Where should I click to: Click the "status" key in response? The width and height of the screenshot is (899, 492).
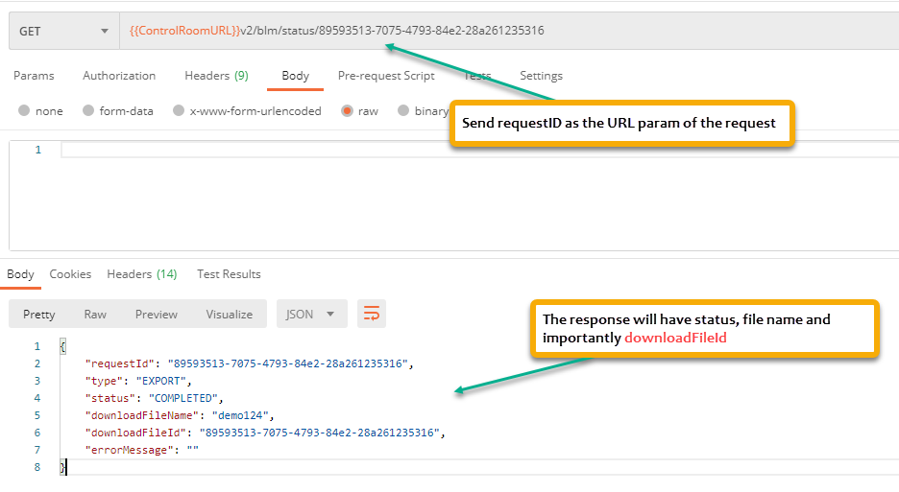tap(110, 398)
